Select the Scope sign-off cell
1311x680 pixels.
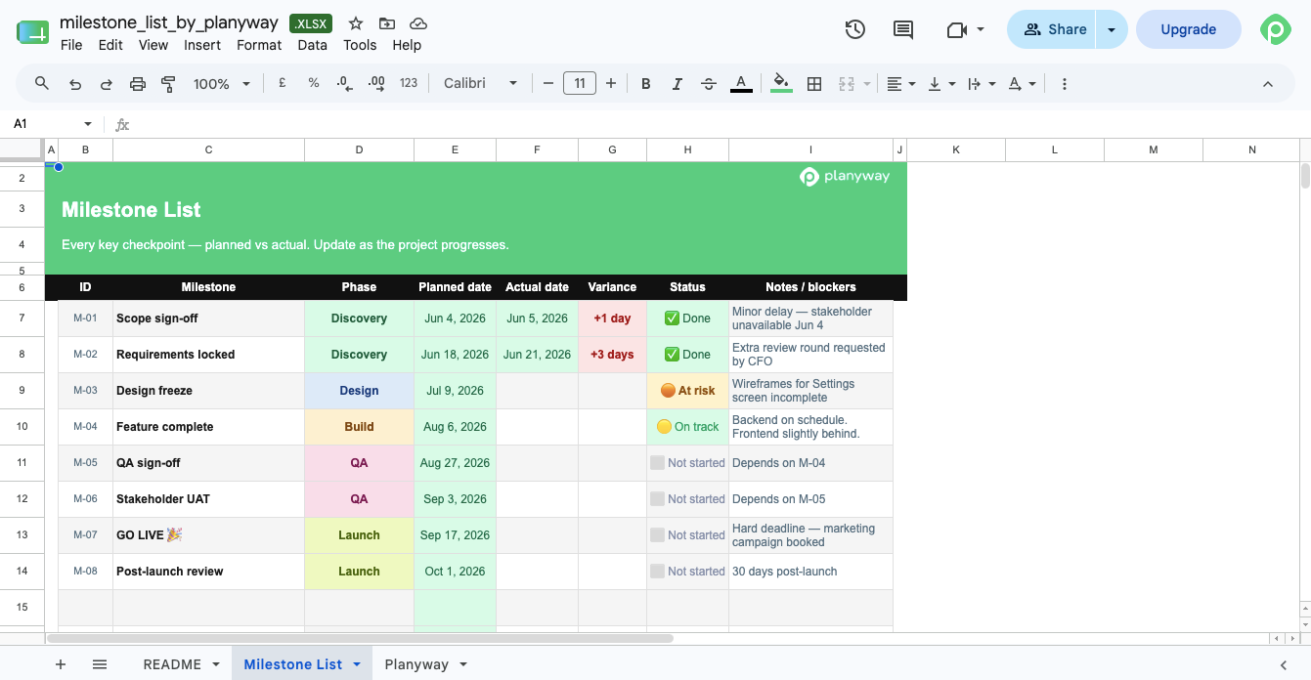pos(208,319)
